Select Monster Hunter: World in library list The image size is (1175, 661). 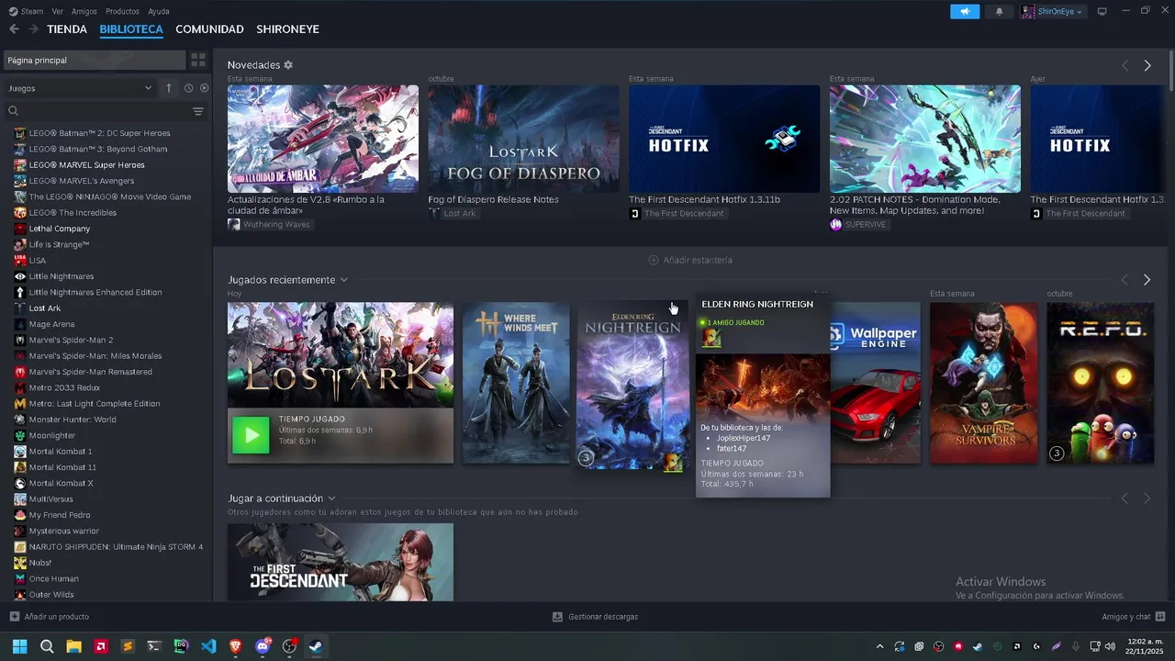[x=73, y=420]
